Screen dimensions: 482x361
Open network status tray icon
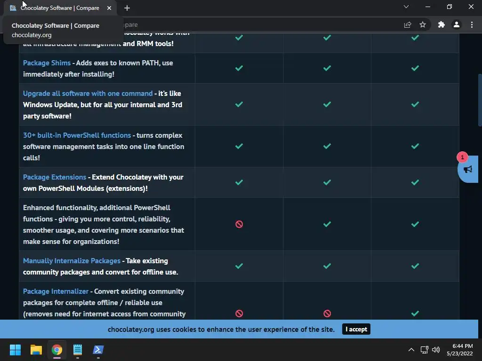(425, 350)
